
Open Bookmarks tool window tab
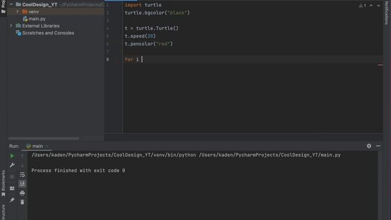tap(3, 183)
